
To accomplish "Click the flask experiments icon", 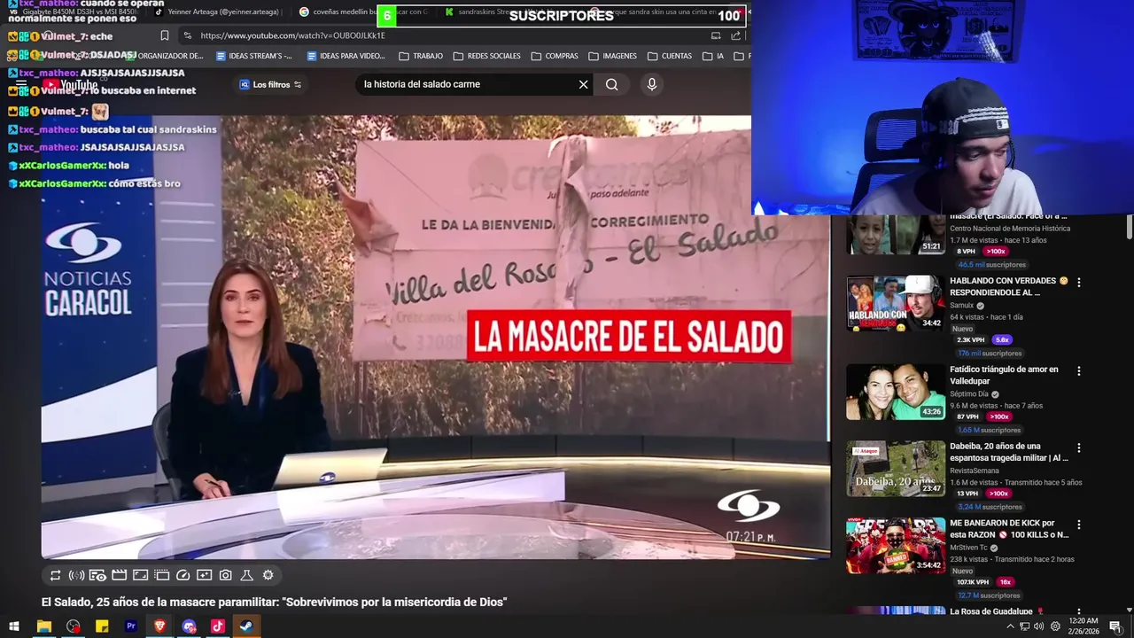I will pos(246,575).
